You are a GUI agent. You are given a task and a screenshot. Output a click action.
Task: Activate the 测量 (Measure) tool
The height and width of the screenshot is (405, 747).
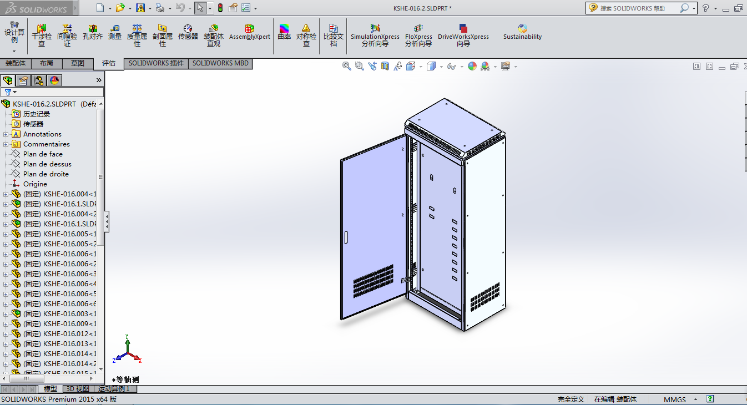114,33
